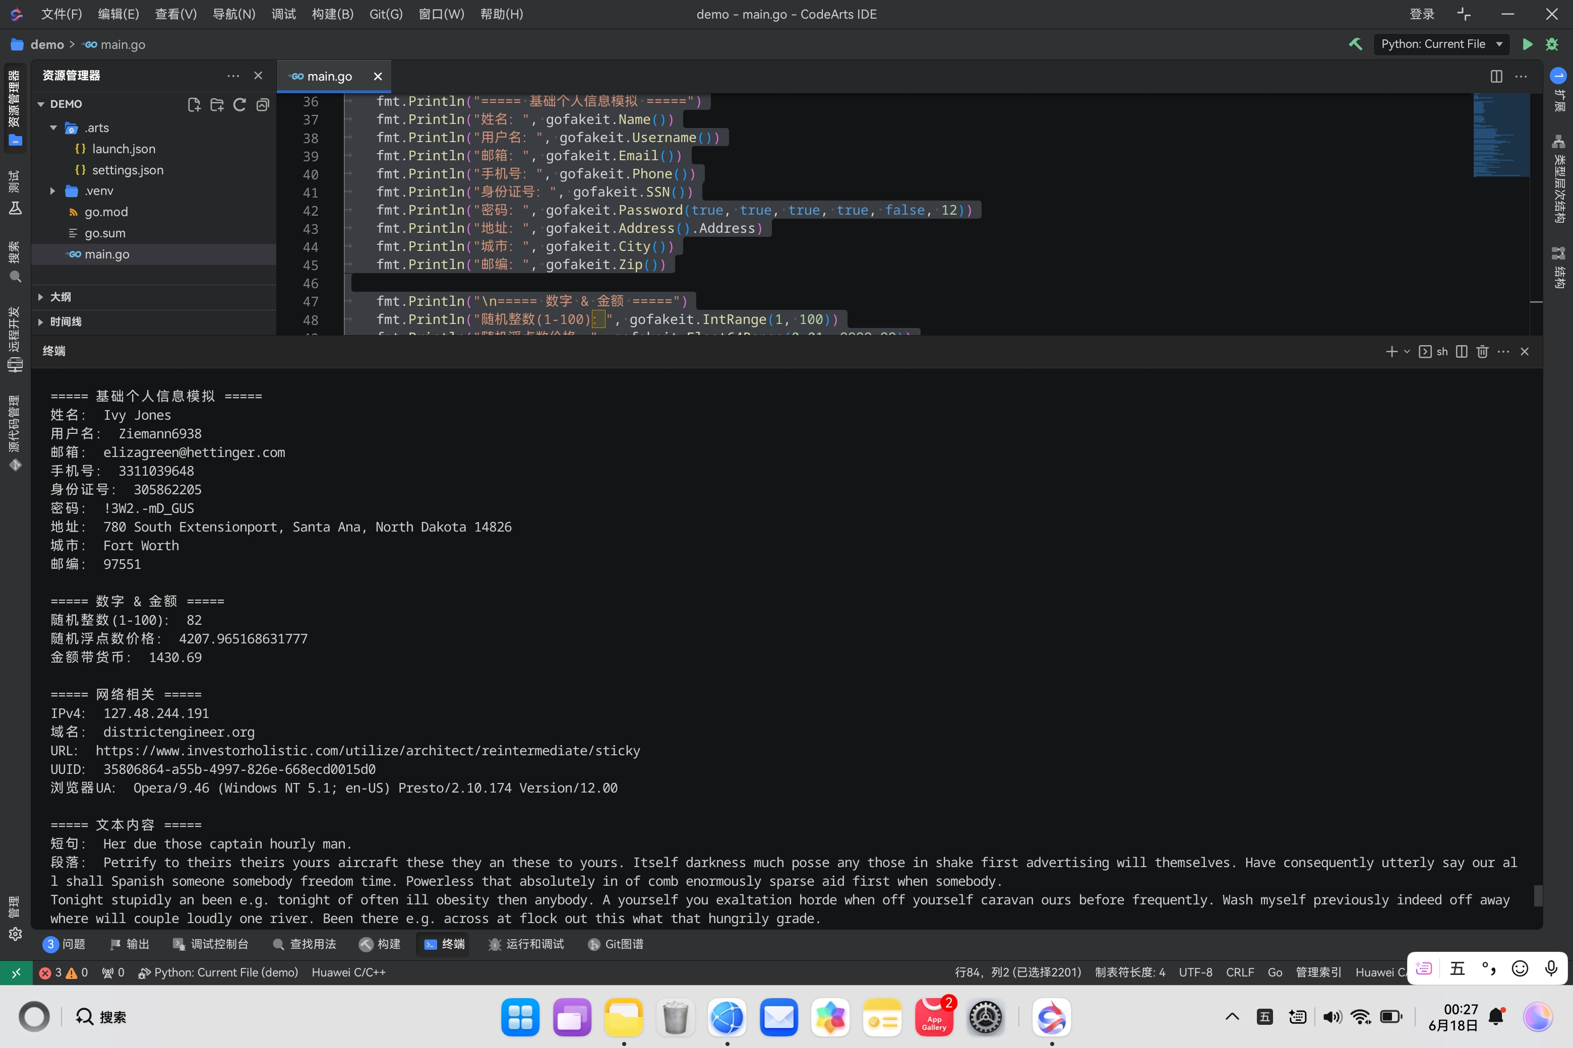Collapse all folders in DEMO explorer
This screenshot has height=1048, width=1573.
pos(263,104)
